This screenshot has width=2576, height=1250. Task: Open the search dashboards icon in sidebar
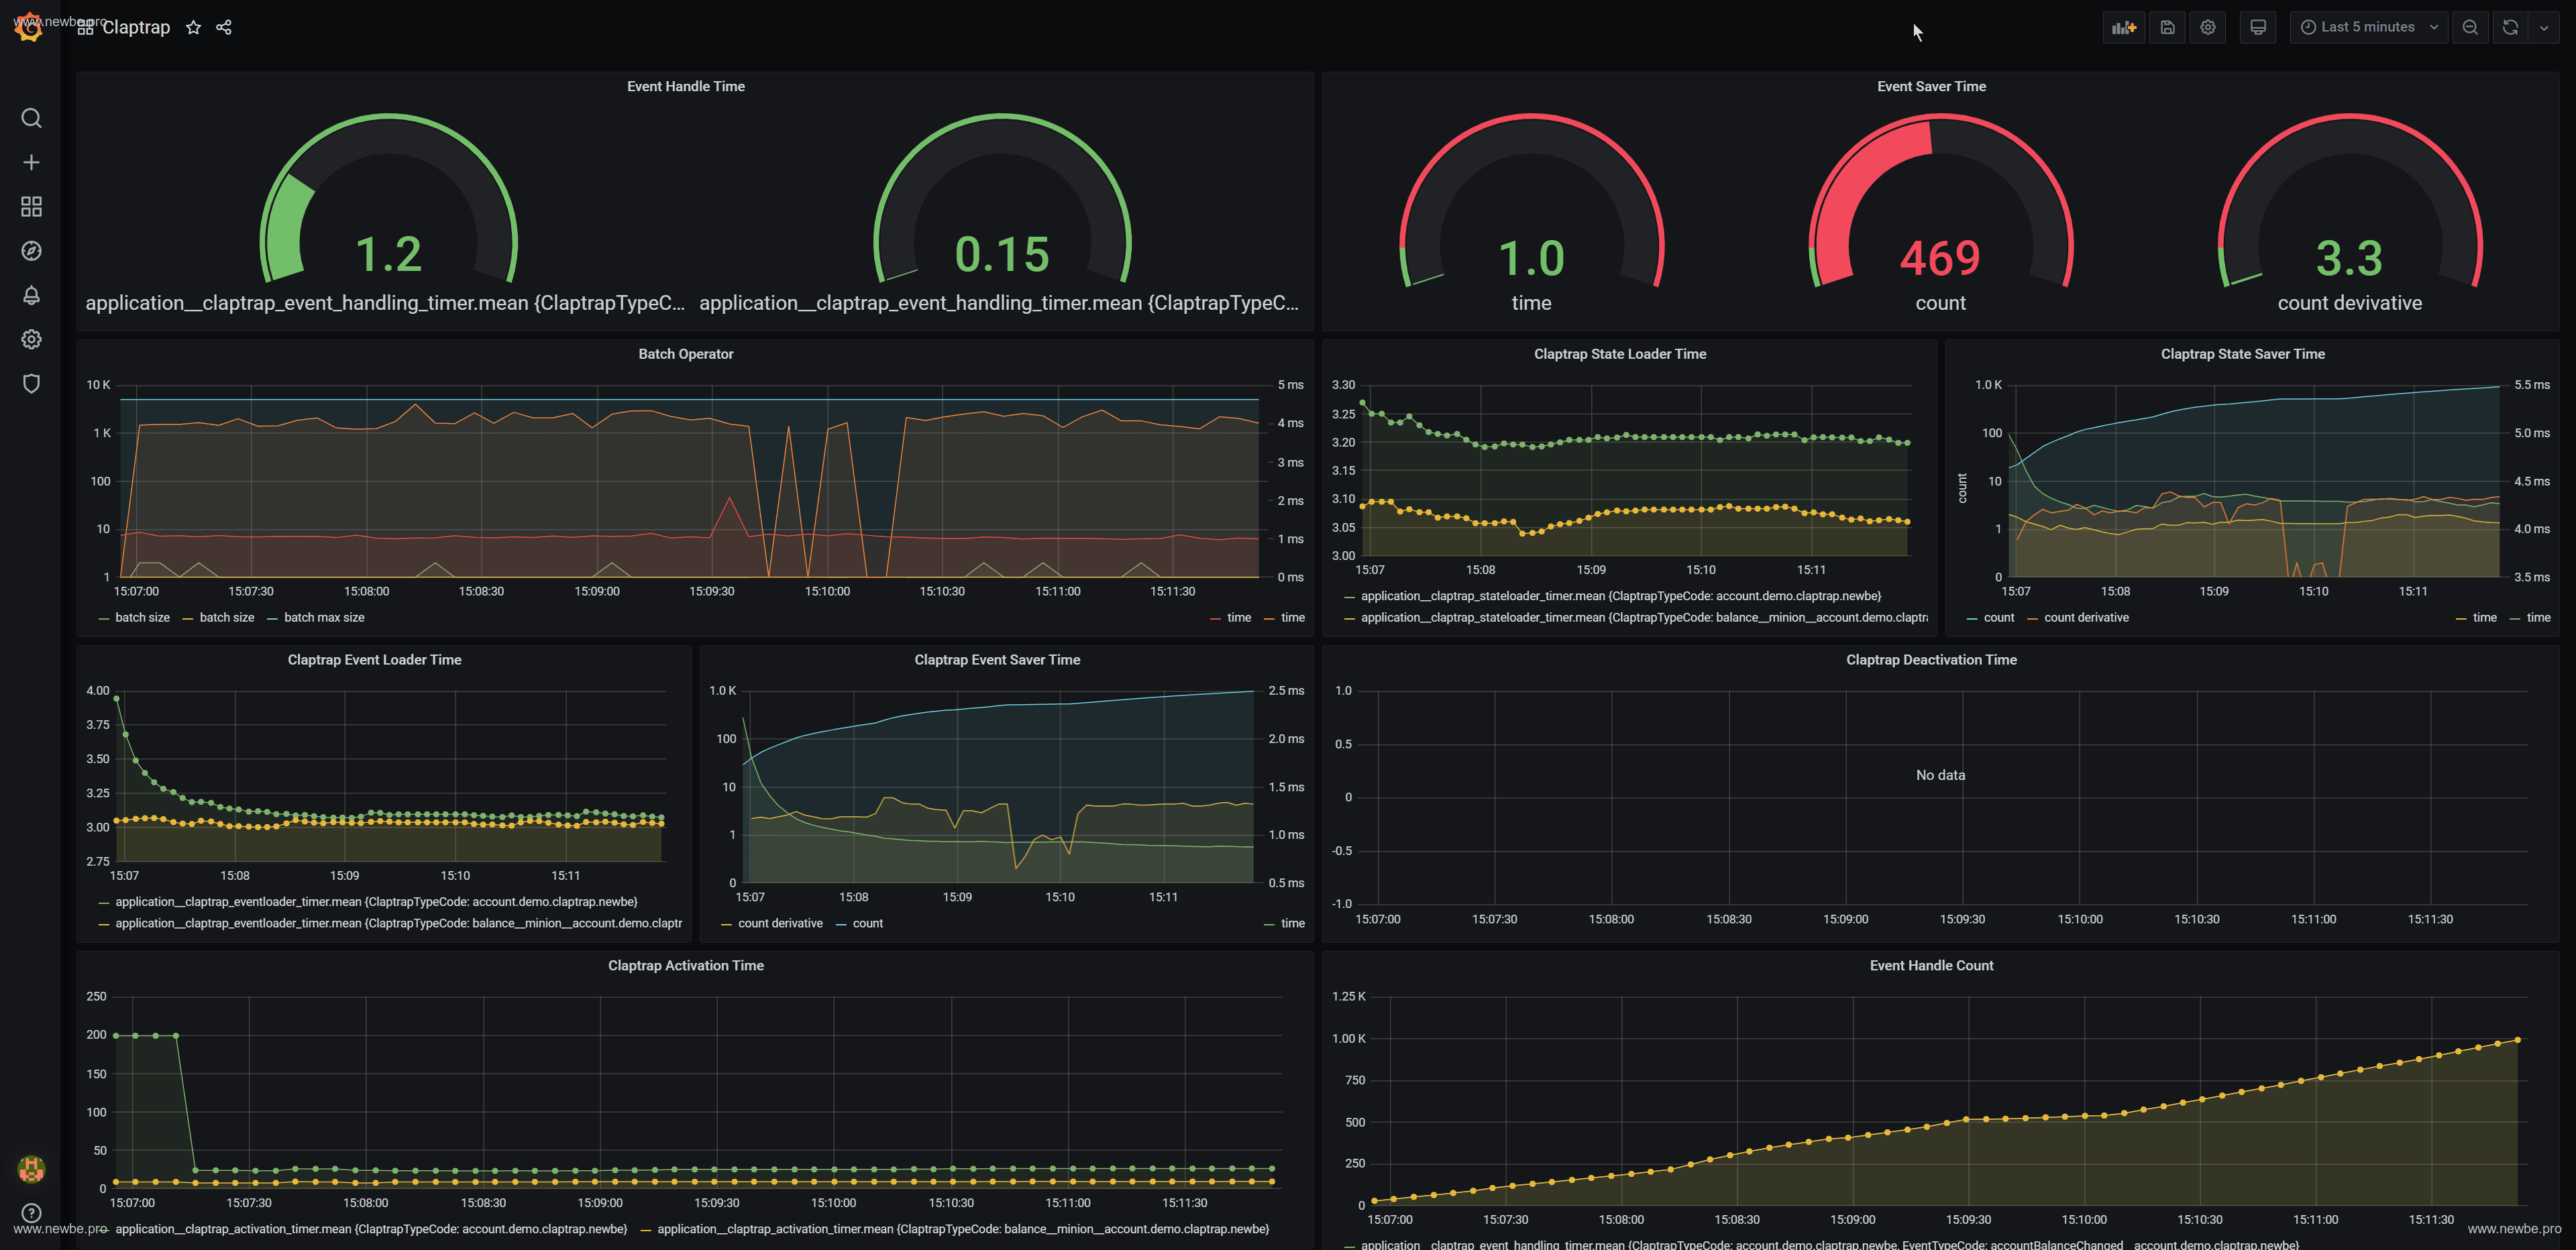(x=31, y=119)
